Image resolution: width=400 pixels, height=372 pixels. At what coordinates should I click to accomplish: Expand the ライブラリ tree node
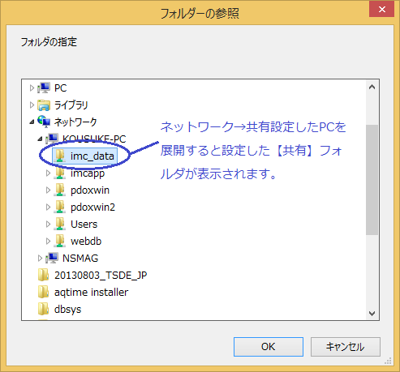tap(32, 105)
